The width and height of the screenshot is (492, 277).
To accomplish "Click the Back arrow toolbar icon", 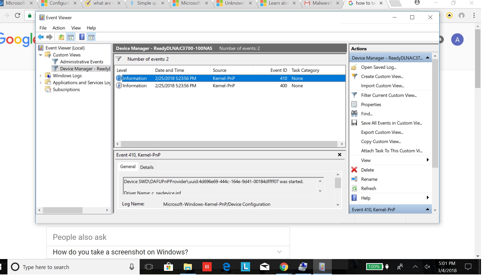I will (x=41, y=37).
